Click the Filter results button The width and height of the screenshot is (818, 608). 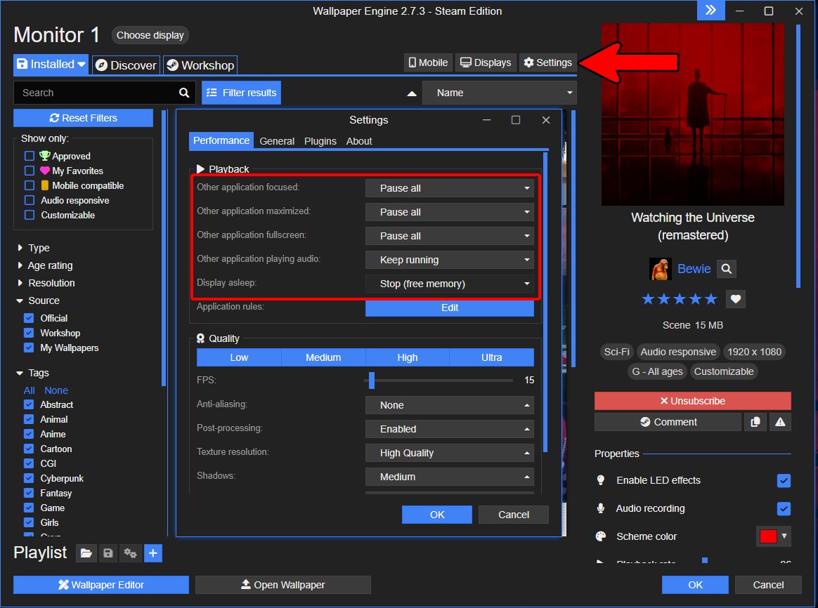(241, 93)
